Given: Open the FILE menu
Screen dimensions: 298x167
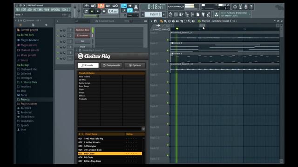Looking at the screenshot, I should (x=18, y=10).
